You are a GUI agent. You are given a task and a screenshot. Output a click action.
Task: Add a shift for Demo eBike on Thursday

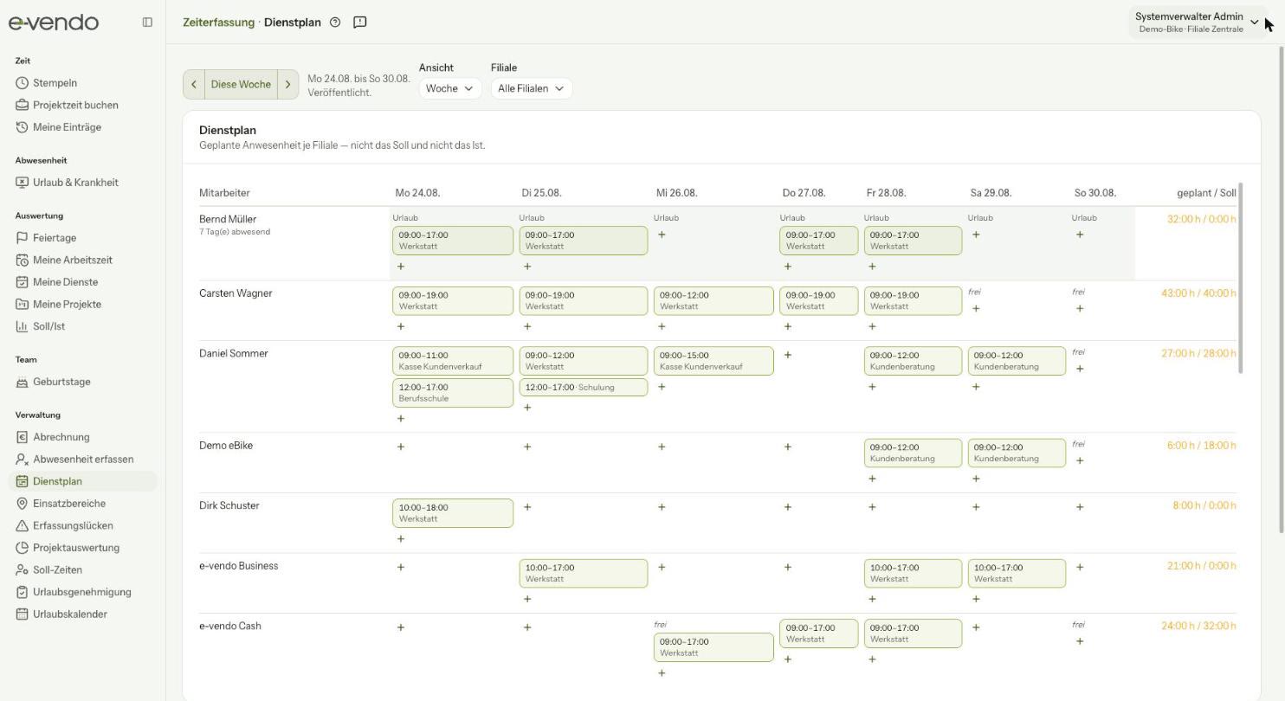788,447
